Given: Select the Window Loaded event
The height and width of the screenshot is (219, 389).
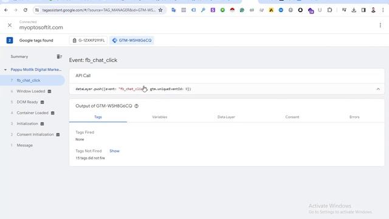Looking at the screenshot, I should [x=31, y=91].
